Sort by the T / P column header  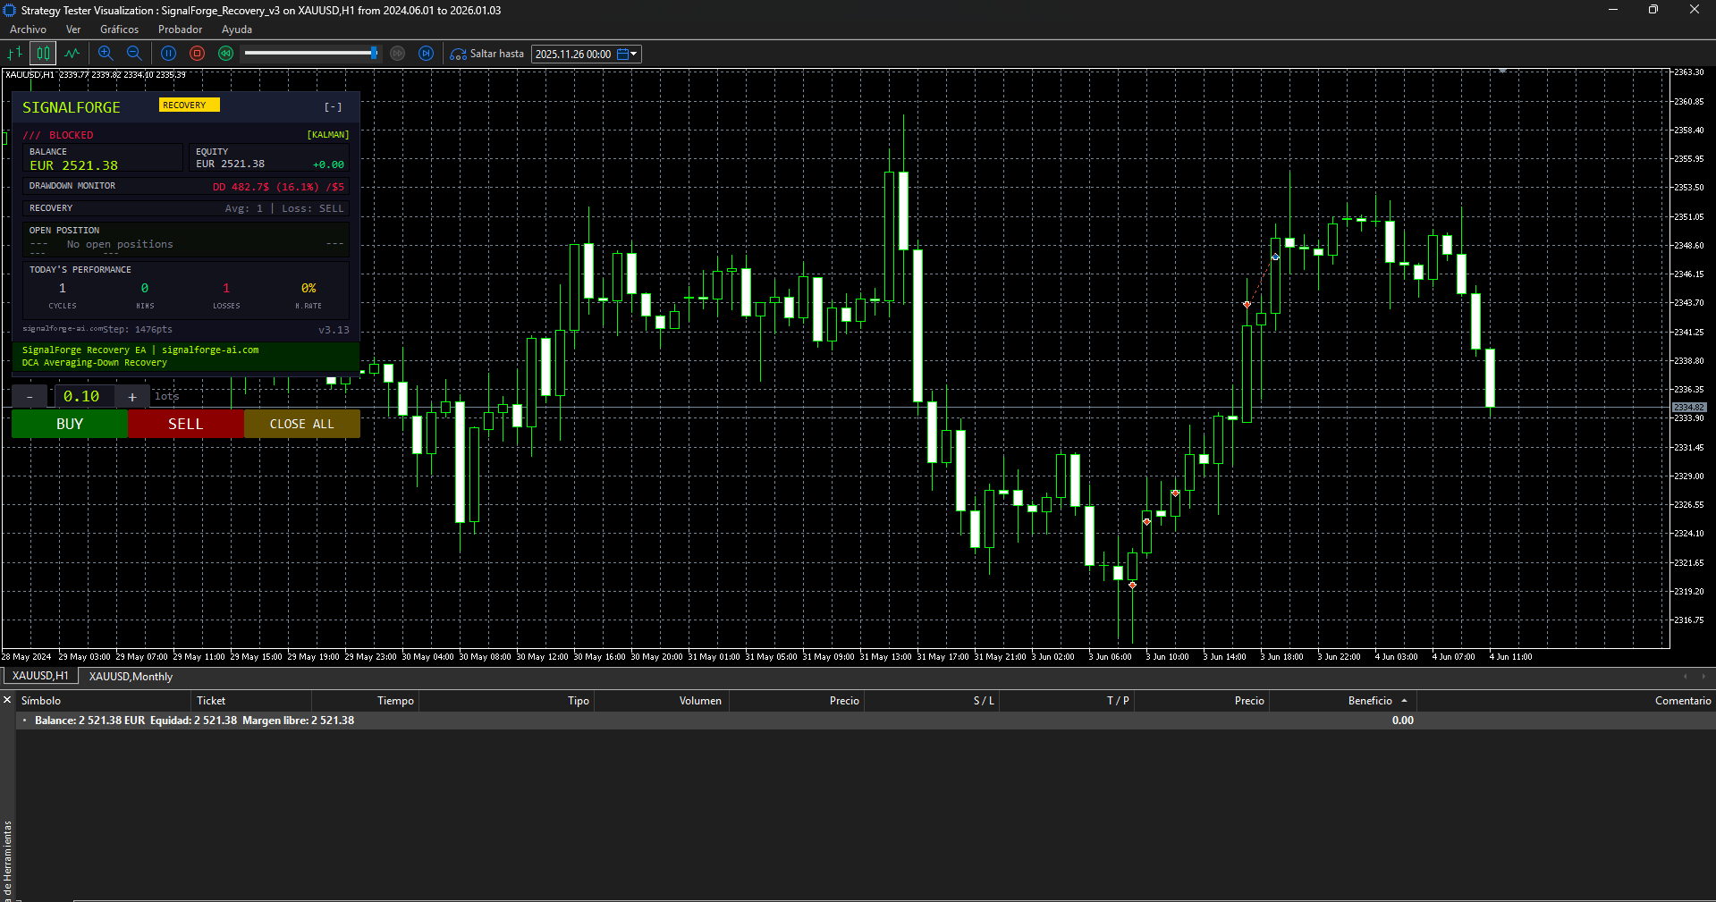(x=1067, y=701)
